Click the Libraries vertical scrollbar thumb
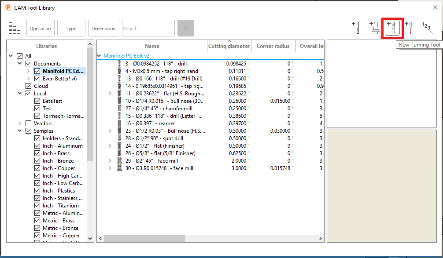 tap(90, 104)
